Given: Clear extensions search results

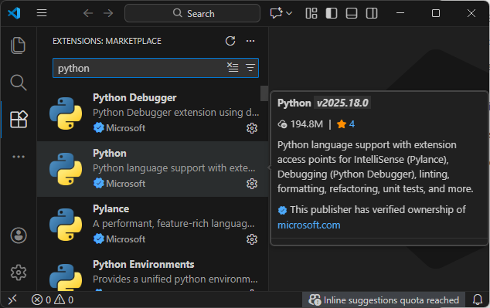Looking at the screenshot, I should coord(233,67).
